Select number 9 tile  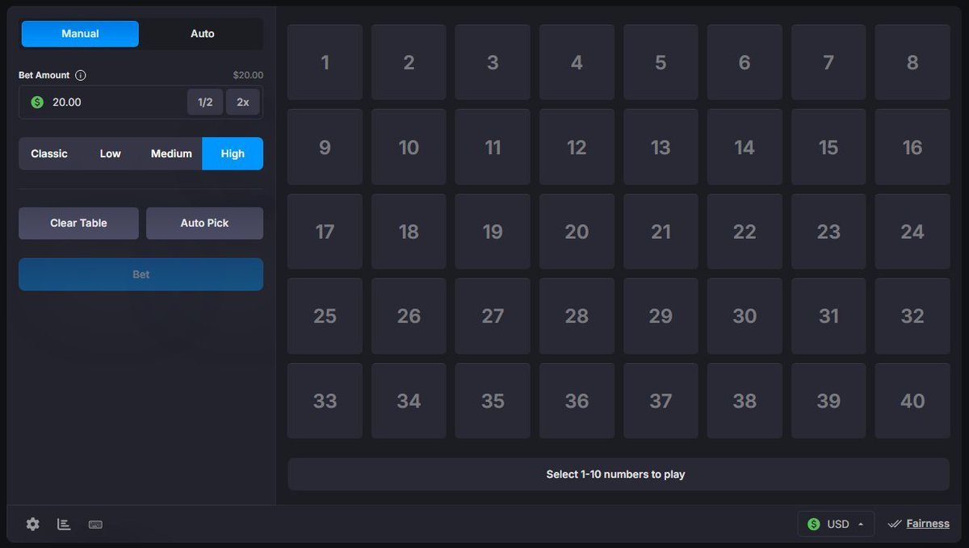click(x=325, y=147)
